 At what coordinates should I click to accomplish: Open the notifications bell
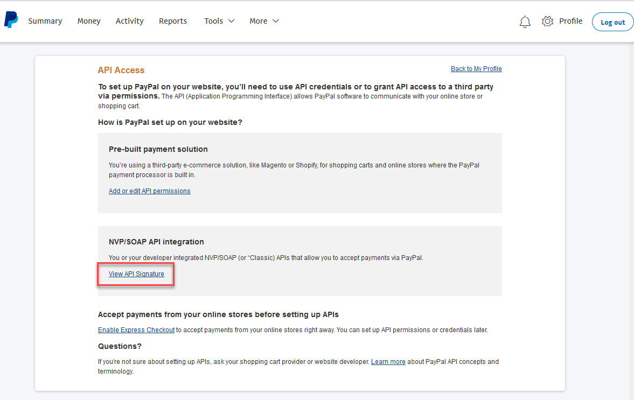pyautogui.click(x=525, y=22)
